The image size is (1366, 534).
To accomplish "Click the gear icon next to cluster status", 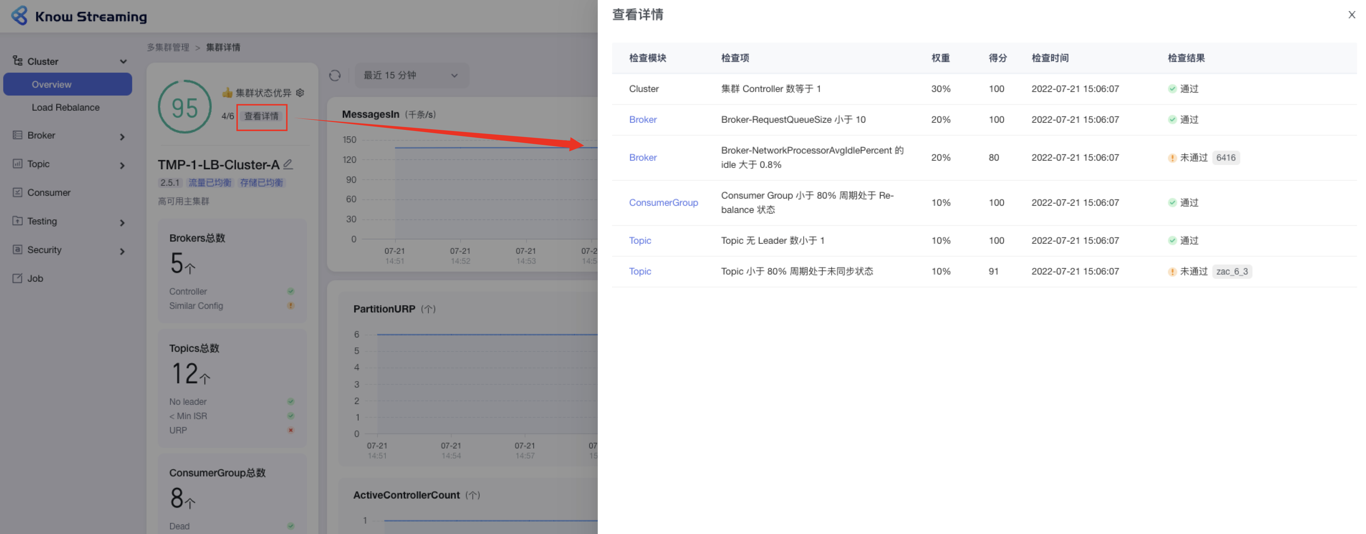I will [300, 93].
